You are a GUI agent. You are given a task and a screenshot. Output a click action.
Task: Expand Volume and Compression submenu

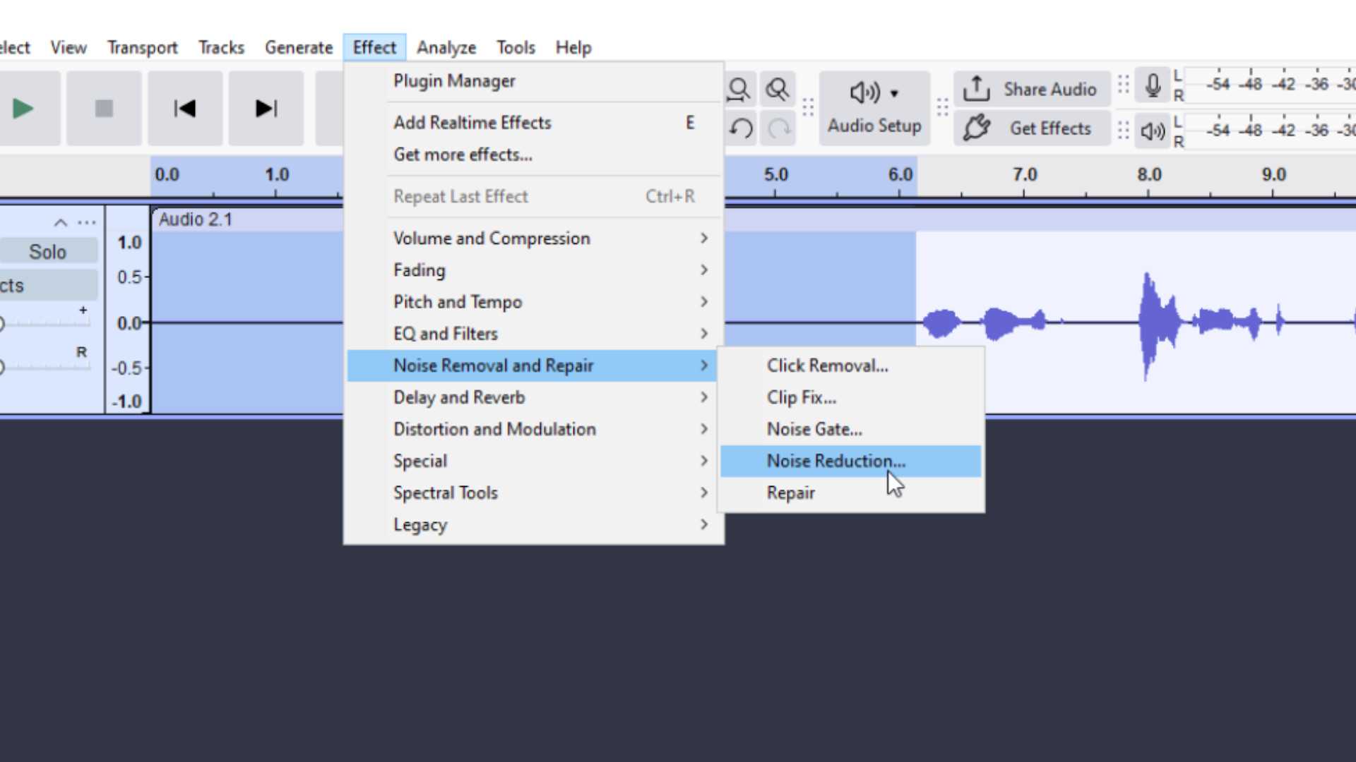(533, 238)
